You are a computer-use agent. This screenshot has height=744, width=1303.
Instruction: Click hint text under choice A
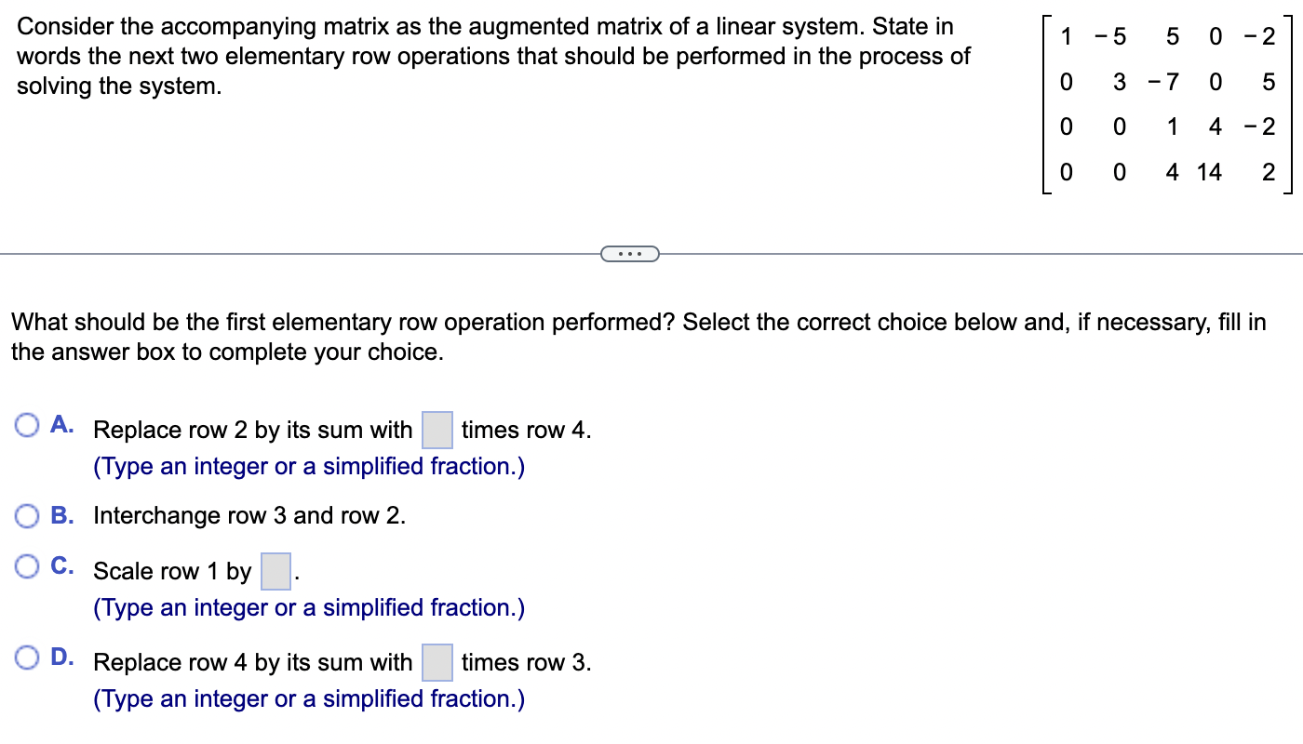click(x=310, y=466)
